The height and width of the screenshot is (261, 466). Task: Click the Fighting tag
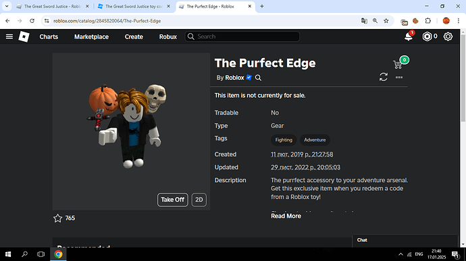(284, 140)
